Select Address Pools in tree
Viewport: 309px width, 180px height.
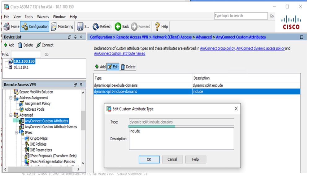pyautogui.click(x=34, y=109)
